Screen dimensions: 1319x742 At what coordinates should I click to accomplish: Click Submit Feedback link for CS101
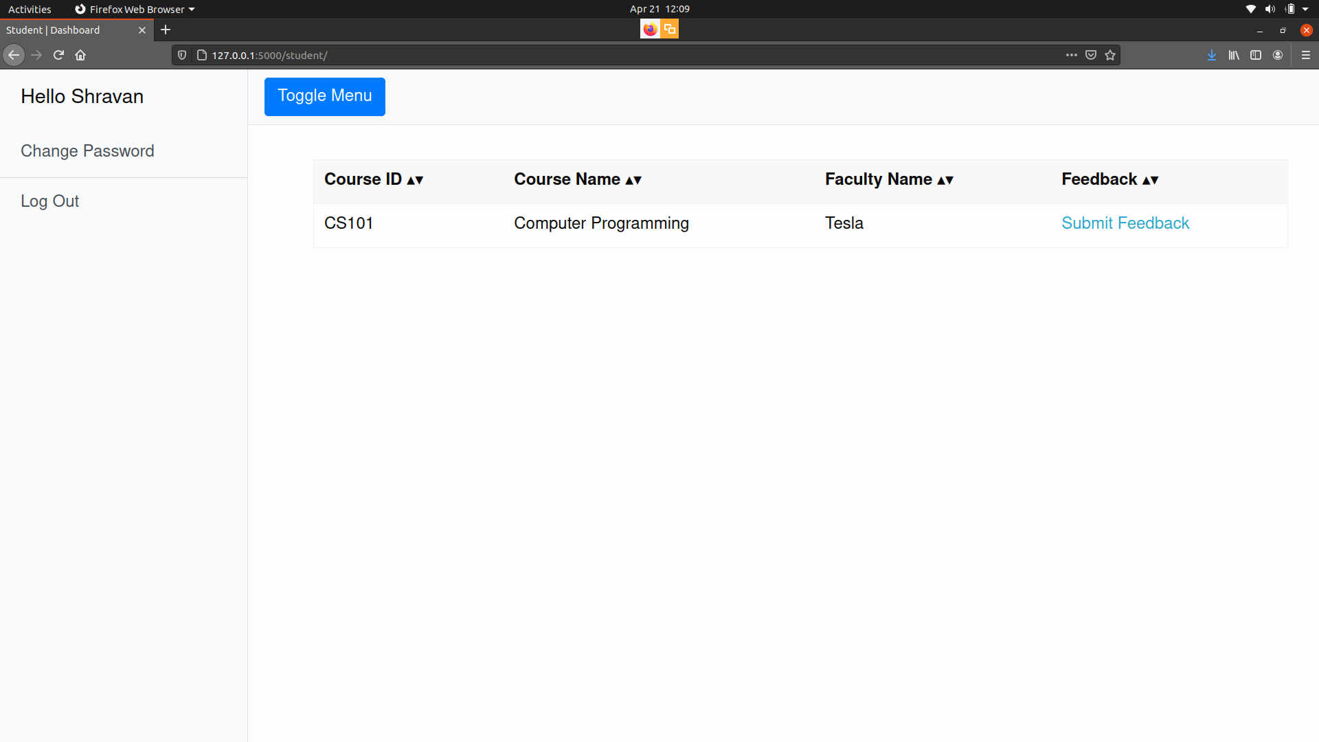click(x=1125, y=223)
